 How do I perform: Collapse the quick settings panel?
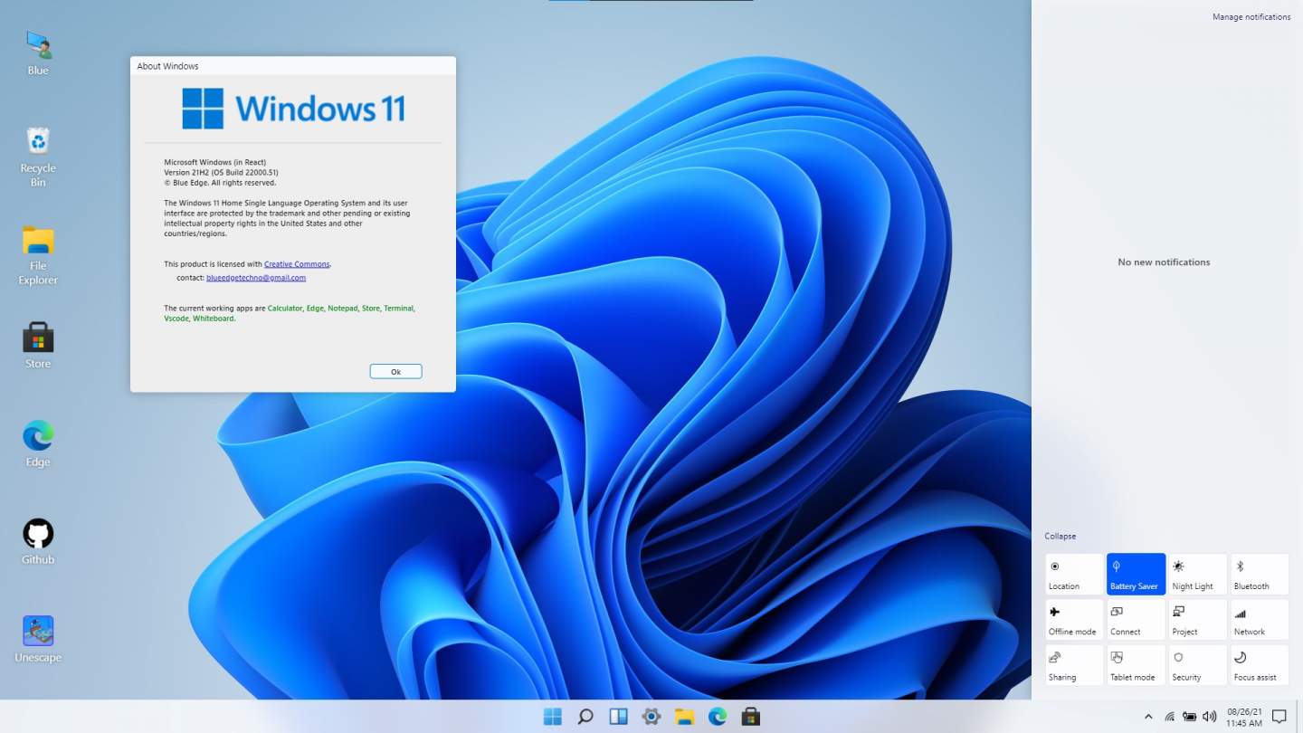pos(1060,536)
